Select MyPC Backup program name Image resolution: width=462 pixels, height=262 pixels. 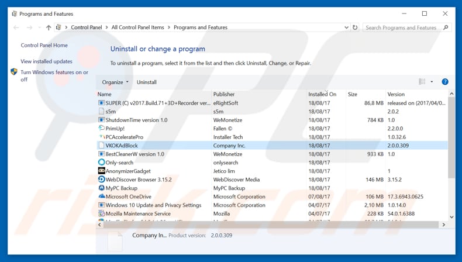click(122, 188)
